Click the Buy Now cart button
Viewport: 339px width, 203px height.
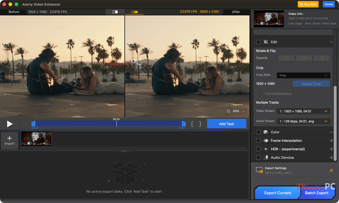tap(308, 4)
